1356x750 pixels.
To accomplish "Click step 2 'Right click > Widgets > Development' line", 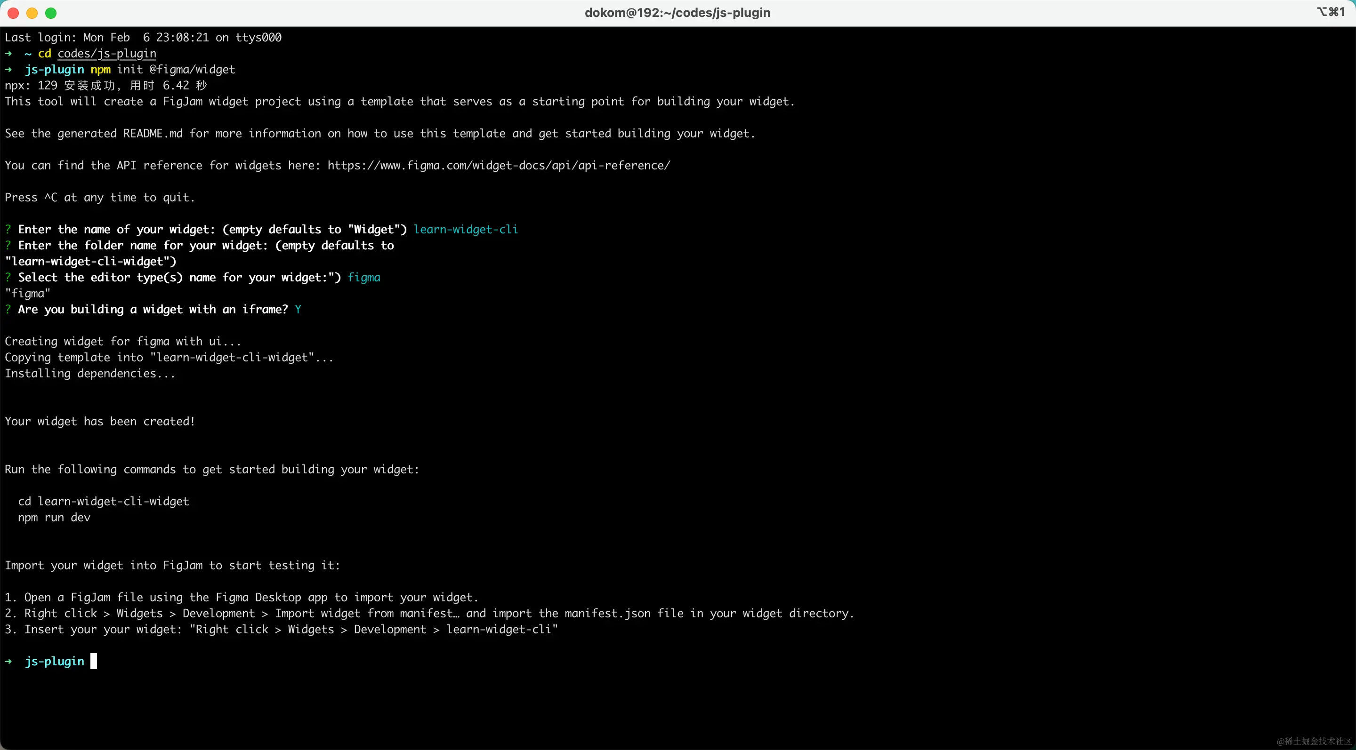I will (429, 614).
